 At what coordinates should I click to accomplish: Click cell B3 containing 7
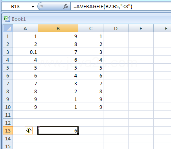pyautogui.click(x=58, y=52)
